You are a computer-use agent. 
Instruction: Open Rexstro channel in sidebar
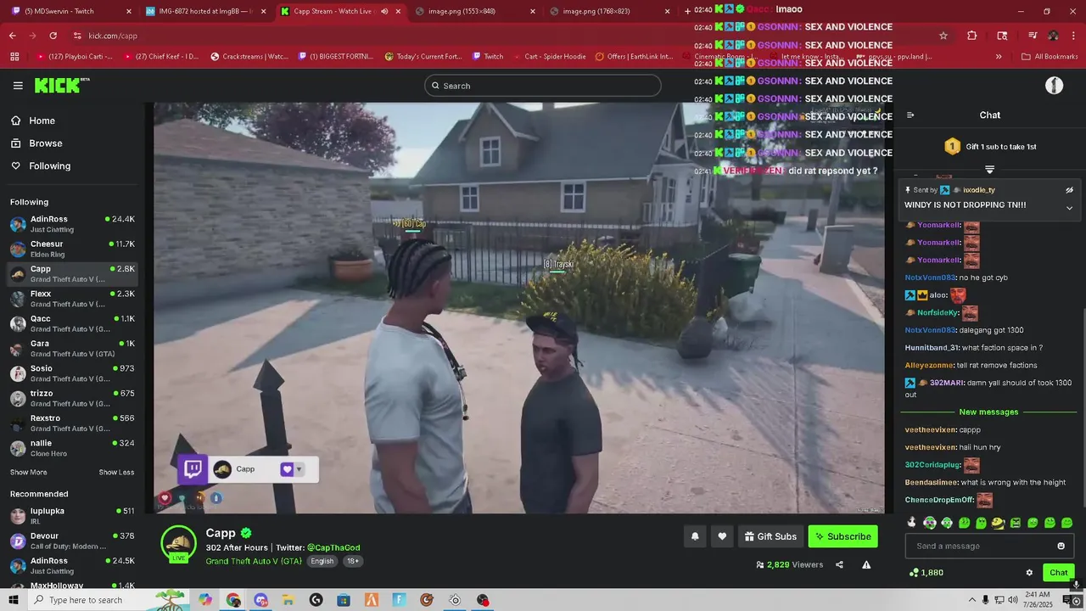click(x=72, y=423)
